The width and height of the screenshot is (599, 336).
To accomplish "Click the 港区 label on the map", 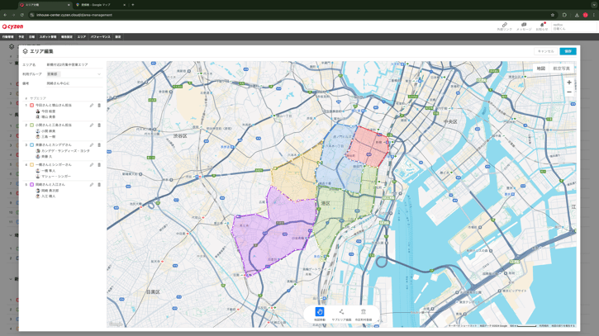I will click(326, 204).
